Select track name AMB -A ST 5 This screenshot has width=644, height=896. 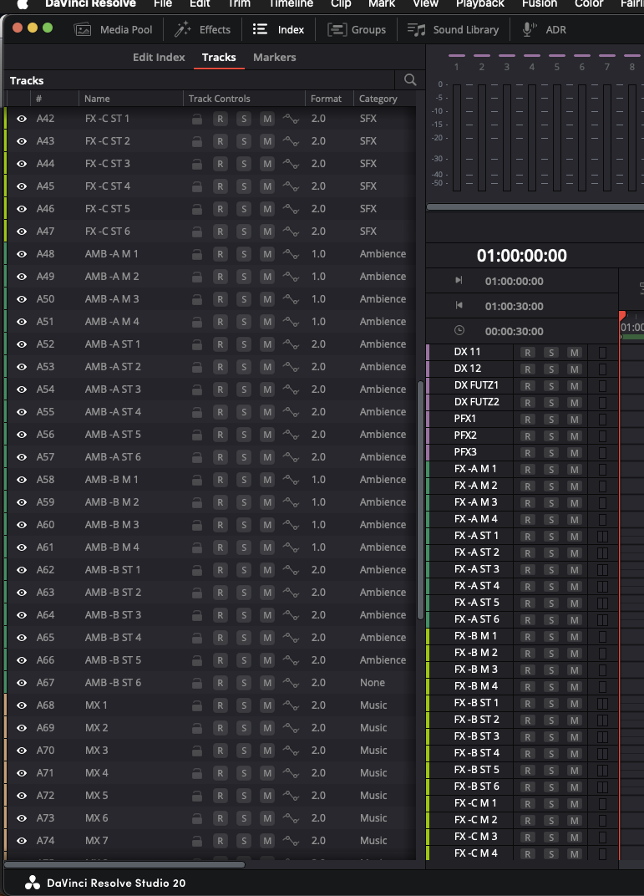(x=113, y=435)
